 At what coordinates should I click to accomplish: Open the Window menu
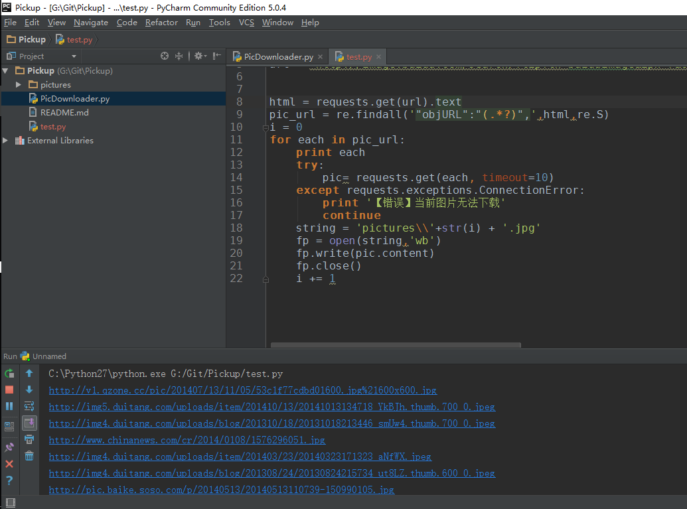click(x=277, y=23)
